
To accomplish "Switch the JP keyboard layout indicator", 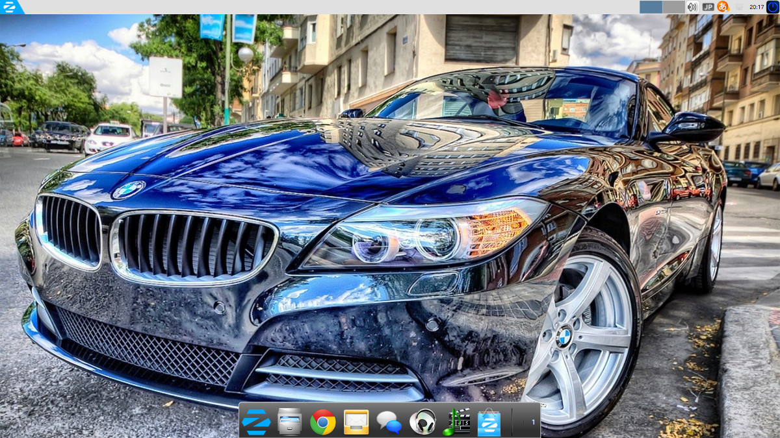I will pyautogui.click(x=708, y=6).
